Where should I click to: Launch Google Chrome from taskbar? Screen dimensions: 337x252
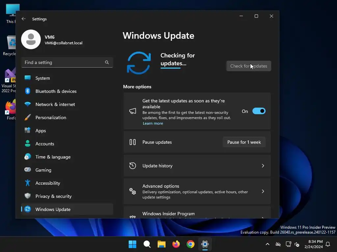(x=191, y=244)
